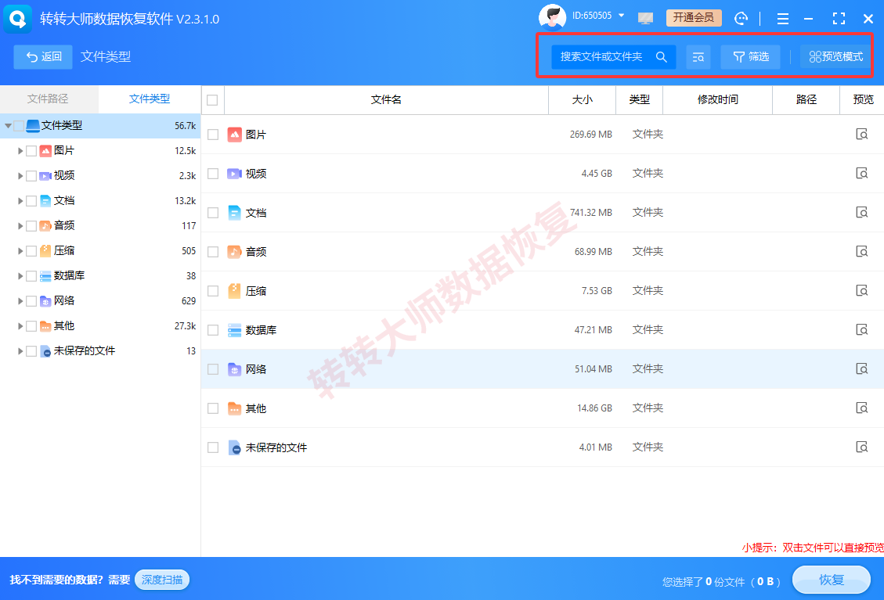Click the 7.53 GB size value
Screen dimensions: 884x600
597,291
